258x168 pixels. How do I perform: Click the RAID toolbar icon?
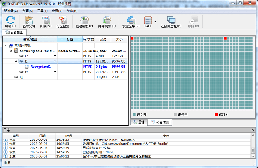[148, 21]
